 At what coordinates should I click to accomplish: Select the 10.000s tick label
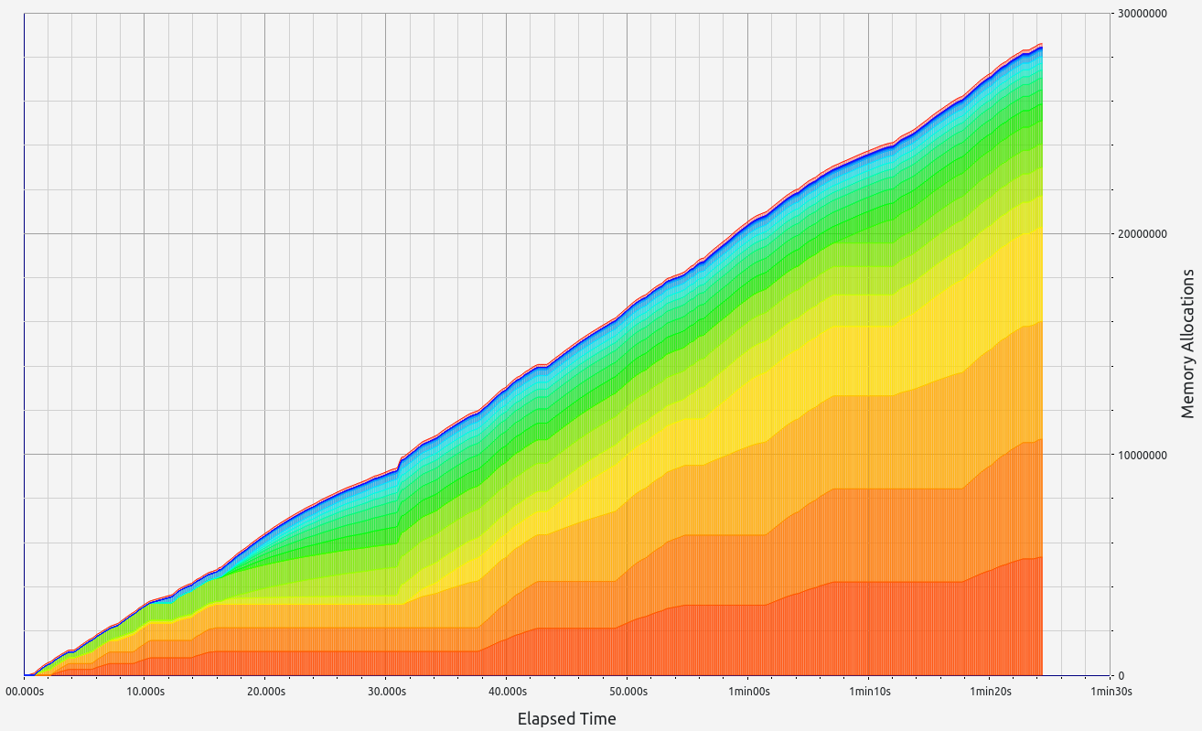coord(145,692)
